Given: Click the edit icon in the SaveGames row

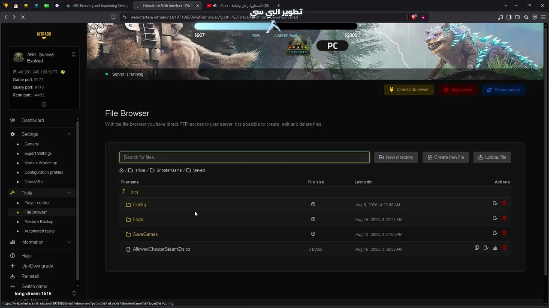Looking at the screenshot, I should (x=495, y=233).
